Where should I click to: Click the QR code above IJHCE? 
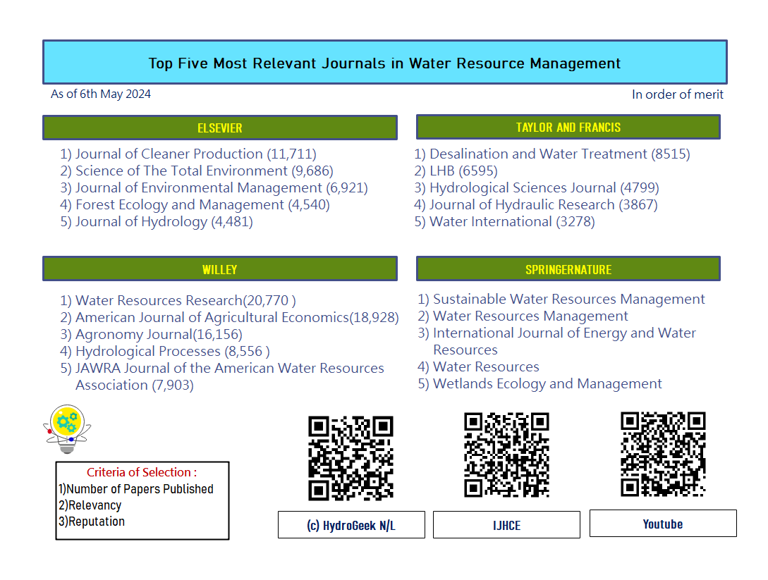506,455
